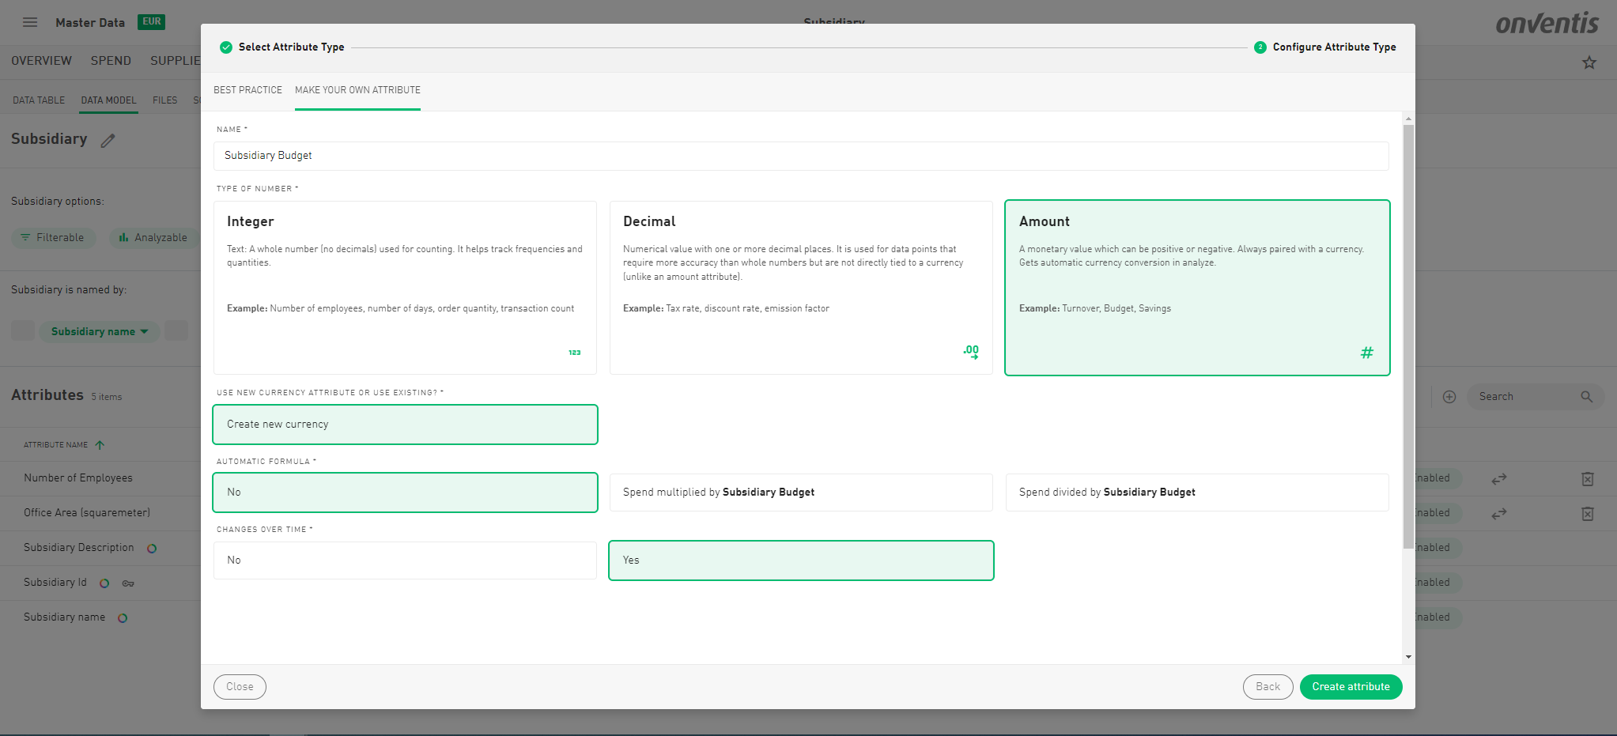
Task: Open the Data Table tab
Action: (39, 100)
